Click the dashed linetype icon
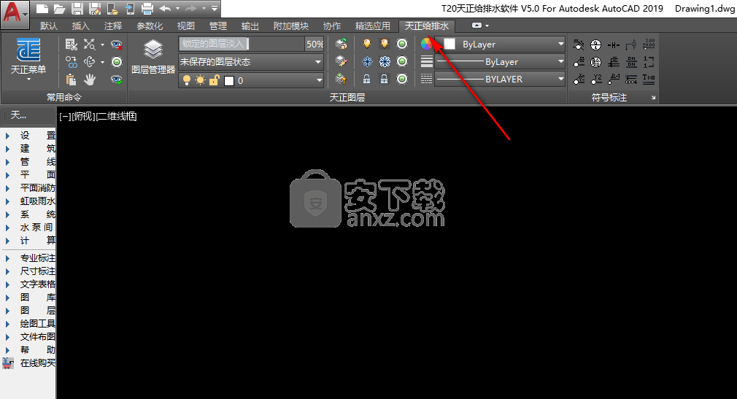 pos(426,79)
